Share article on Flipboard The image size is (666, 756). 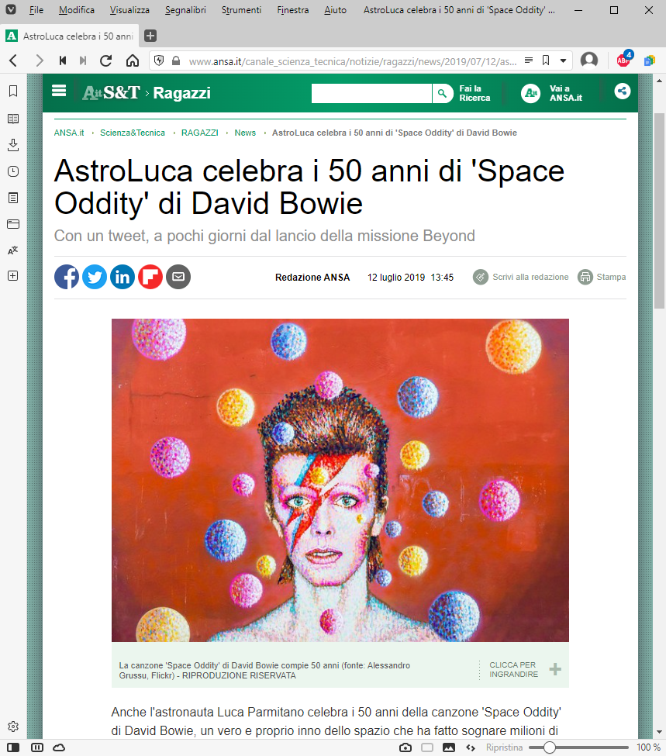[x=150, y=277]
